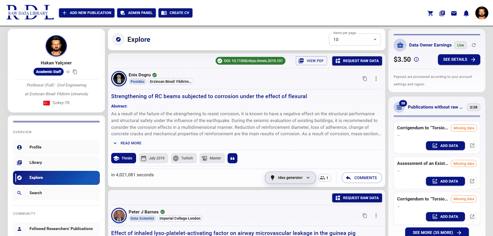Viewport: 493px width, 236px height.
Task: Click SEE MORE (35 MORE) button
Action: pos(437,232)
